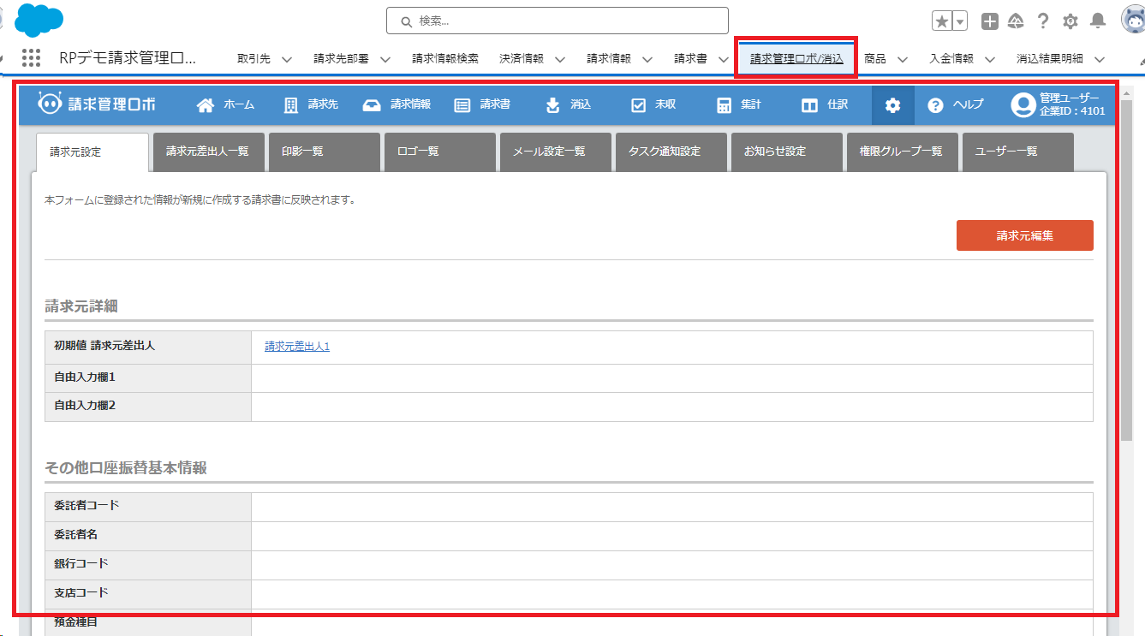The image size is (1145, 636).
Task: Select the メール設定一覧 tab
Action: click(555, 152)
